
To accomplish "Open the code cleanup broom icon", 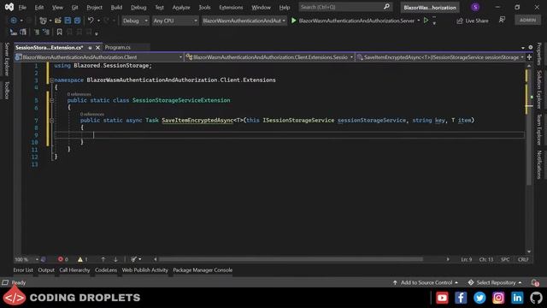I will 133,259.
